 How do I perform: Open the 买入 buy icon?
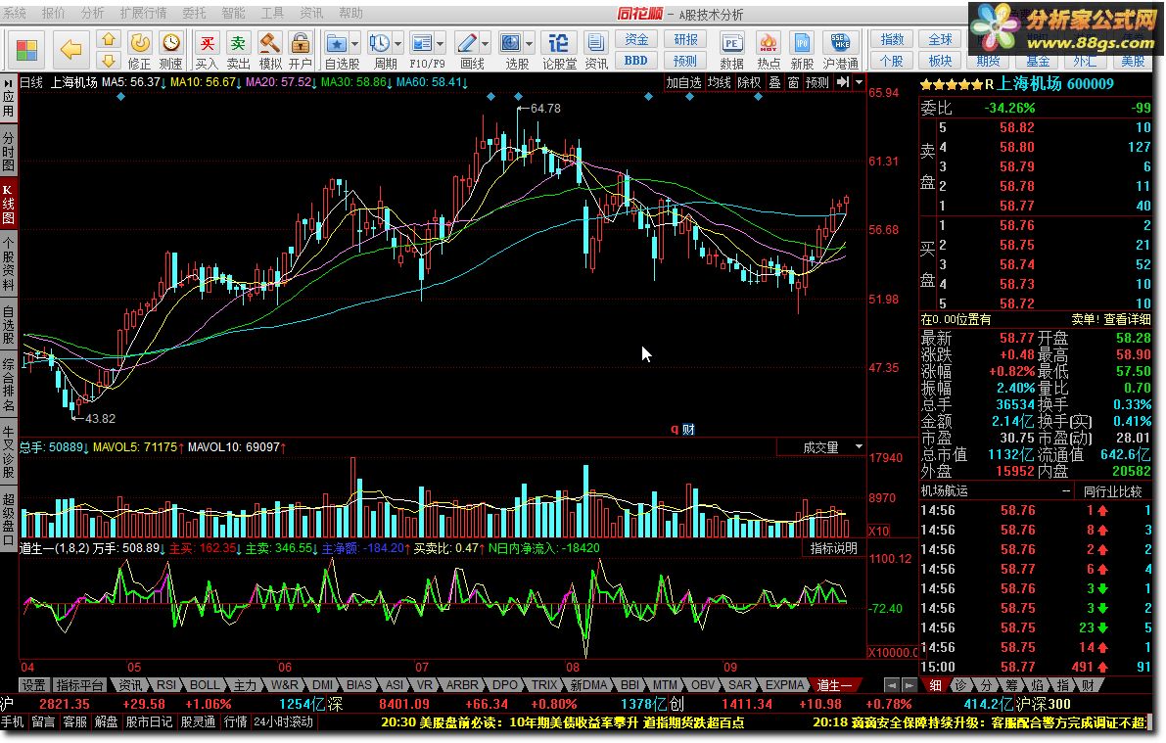coord(207,43)
